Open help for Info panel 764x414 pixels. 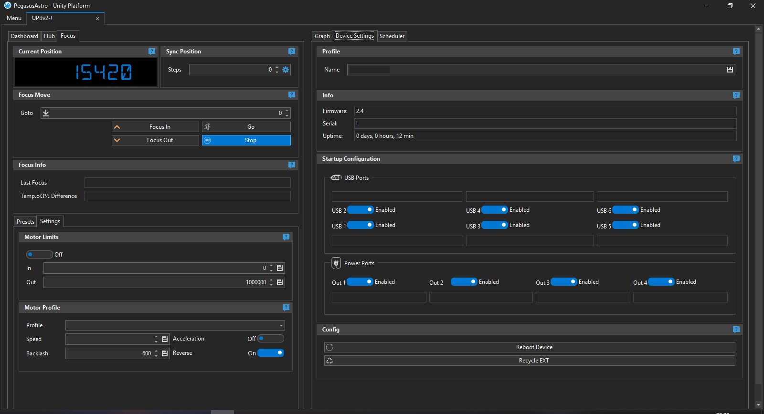pyautogui.click(x=736, y=95)
